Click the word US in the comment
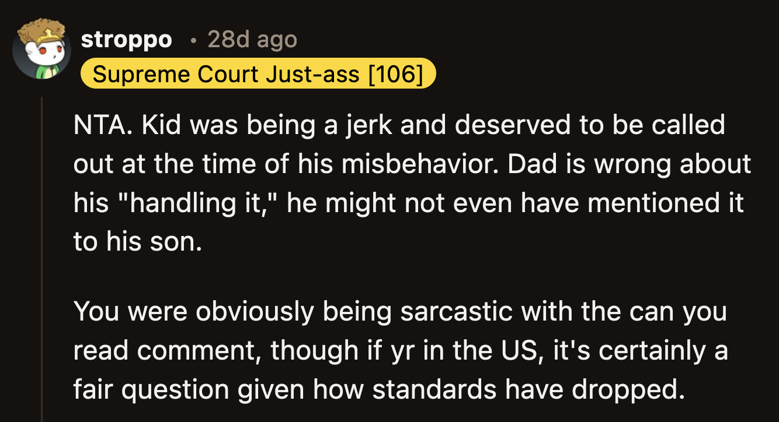The width and height of the screenshot is (779, 422). point(516,350)
